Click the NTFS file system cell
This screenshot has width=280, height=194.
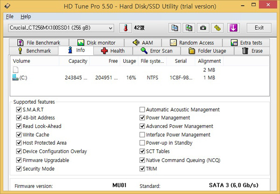(x=153, y=78)
